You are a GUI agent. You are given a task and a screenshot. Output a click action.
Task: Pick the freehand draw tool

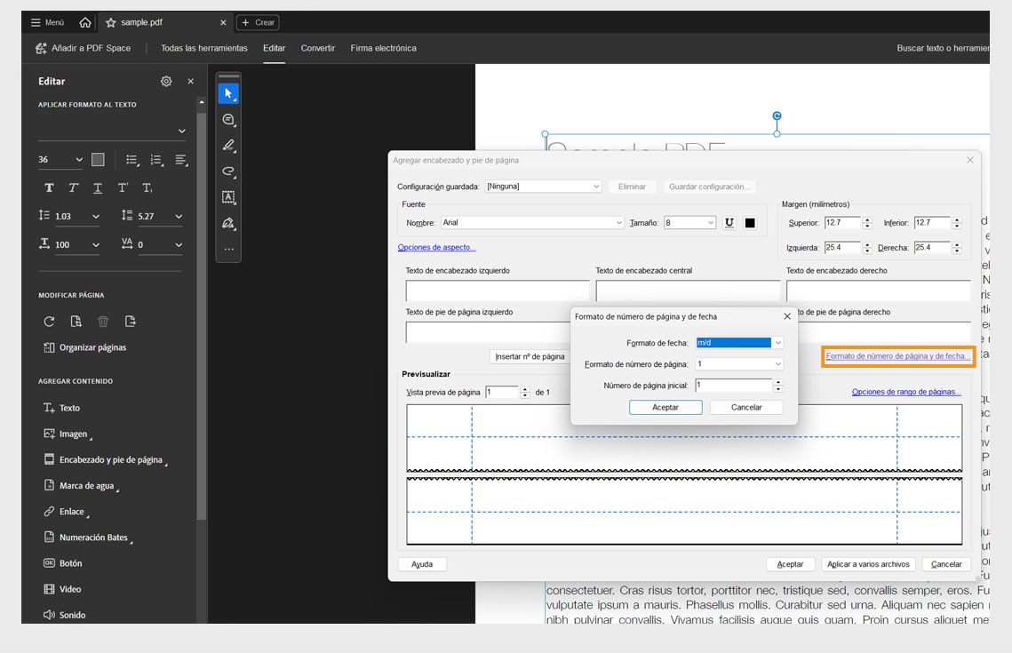click(227, 171)
